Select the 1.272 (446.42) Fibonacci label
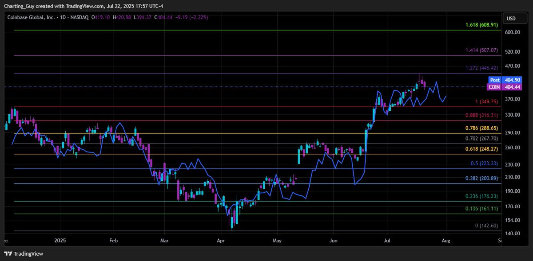The image size is (533, 261). (481, 68)
